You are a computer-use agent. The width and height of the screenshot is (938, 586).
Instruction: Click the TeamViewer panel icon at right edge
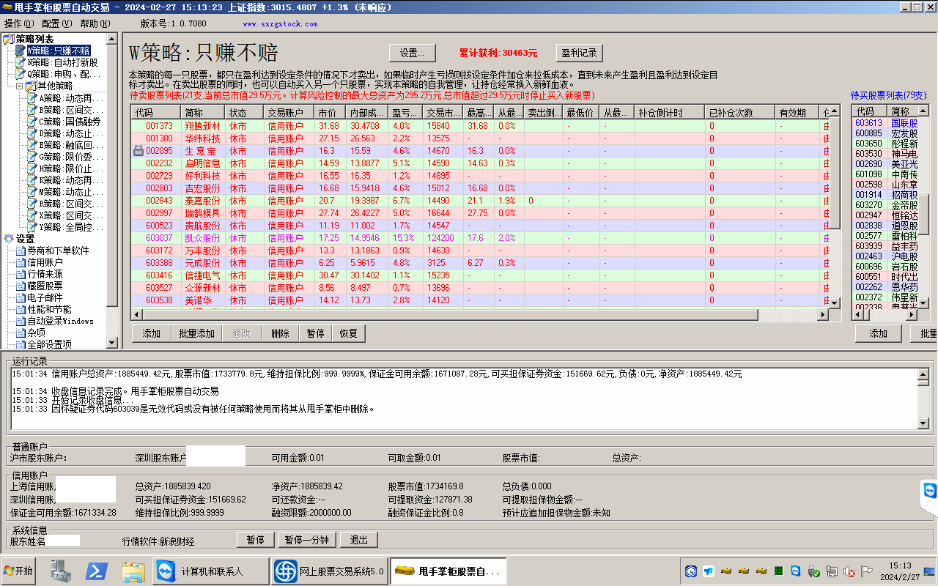(x=930, y=490)
